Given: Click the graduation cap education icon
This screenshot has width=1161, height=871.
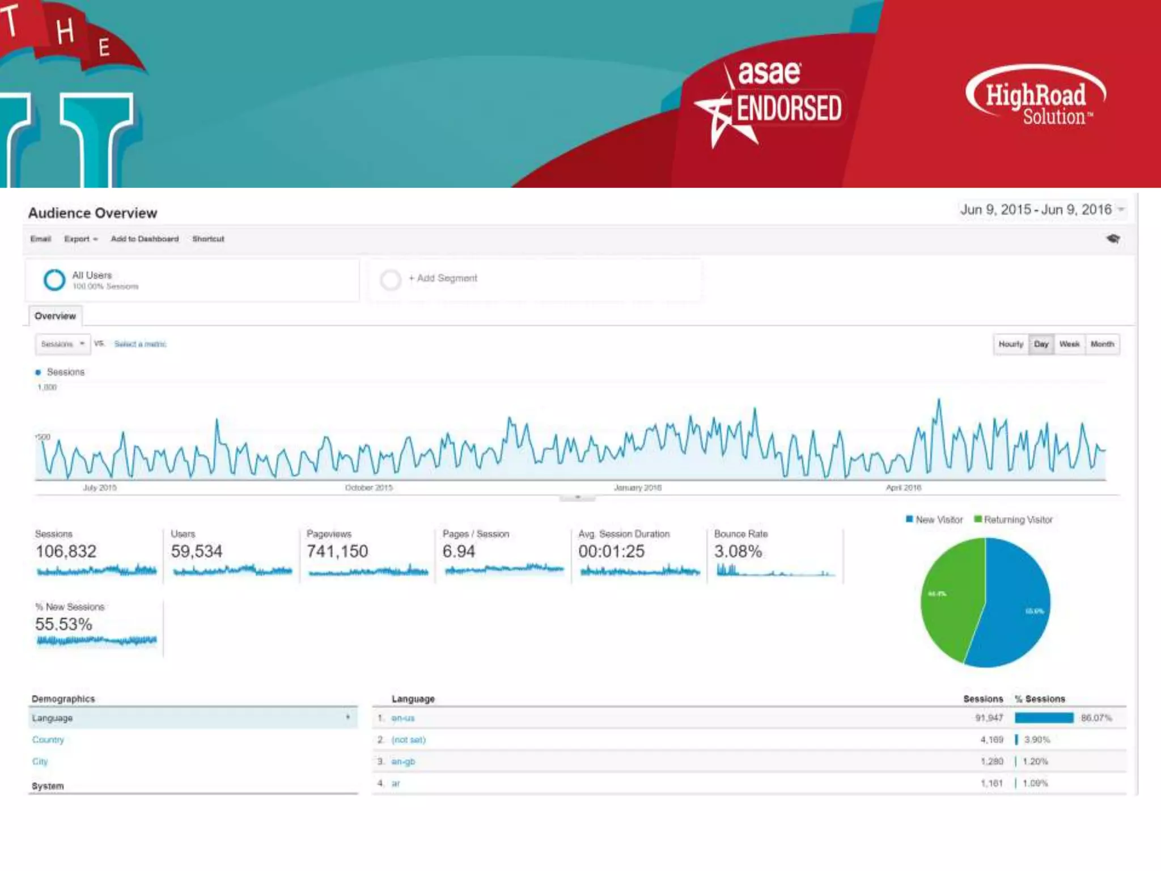Looking at the screenshot, I should click(x=1113, y=239).
